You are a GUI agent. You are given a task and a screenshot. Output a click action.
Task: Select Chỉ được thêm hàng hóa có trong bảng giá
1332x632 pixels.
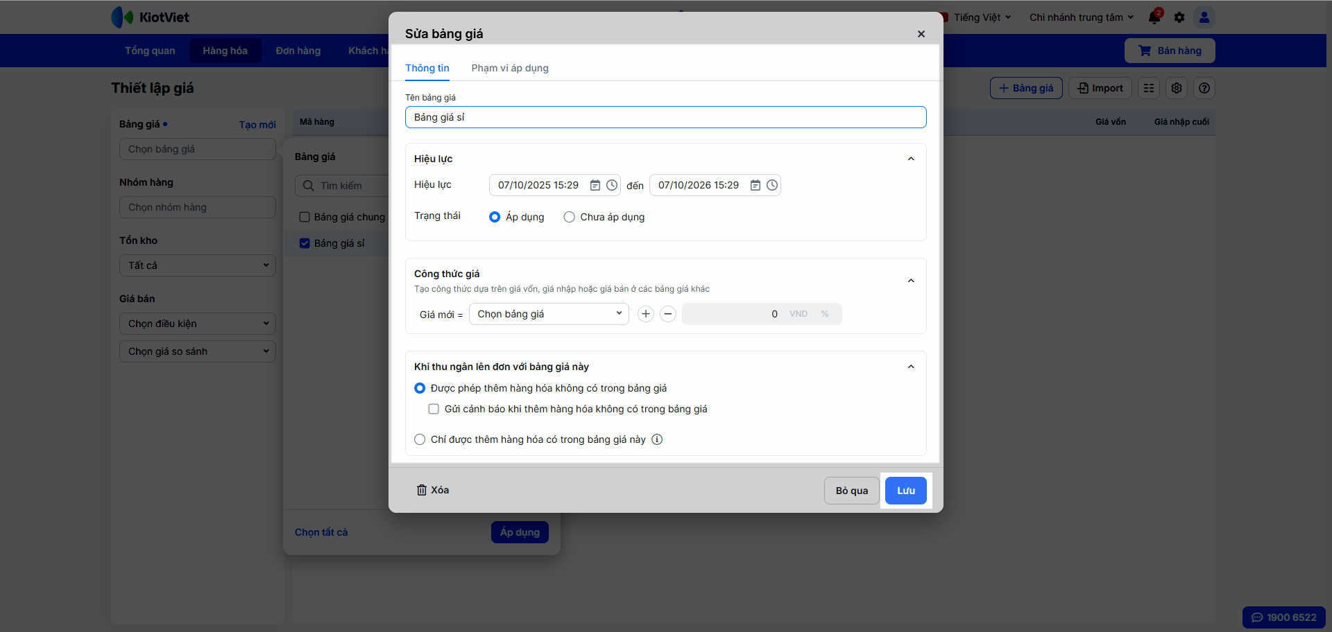click(x=420, y=439)
